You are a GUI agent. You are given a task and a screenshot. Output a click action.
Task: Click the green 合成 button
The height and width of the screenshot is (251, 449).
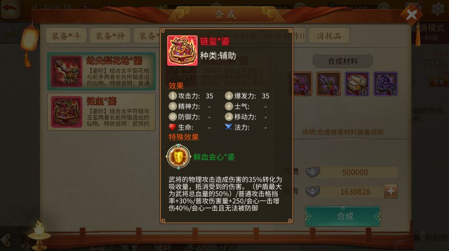[x=343, y=216]
